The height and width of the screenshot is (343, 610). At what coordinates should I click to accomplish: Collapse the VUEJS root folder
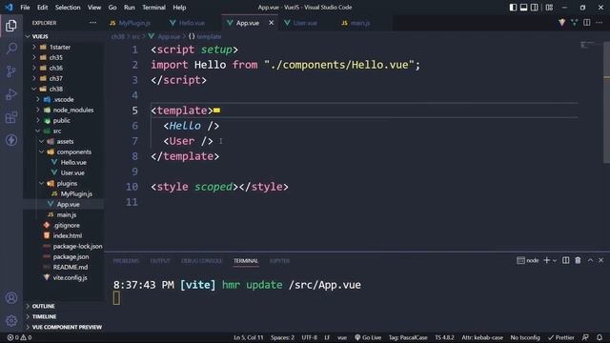(28, 36)
